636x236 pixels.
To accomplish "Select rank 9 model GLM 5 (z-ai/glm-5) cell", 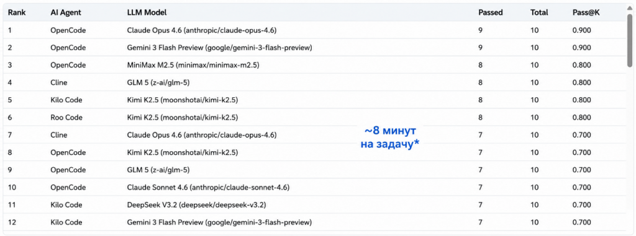I will pyautogui.click(x=158, y=170).
